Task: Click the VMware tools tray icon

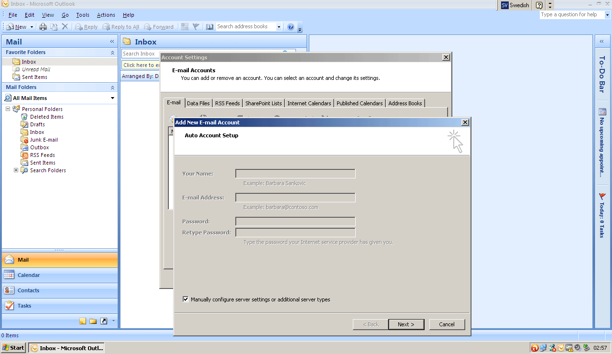Action: coord(569,348)
